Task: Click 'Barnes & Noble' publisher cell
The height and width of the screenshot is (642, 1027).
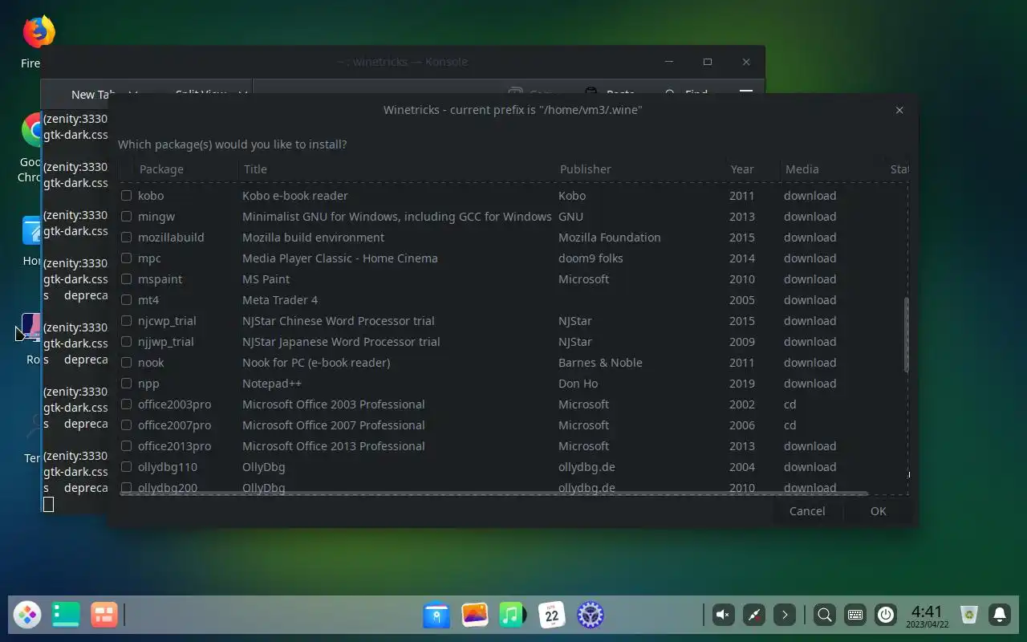Action: pyautogui.click(x=600, y=363)
